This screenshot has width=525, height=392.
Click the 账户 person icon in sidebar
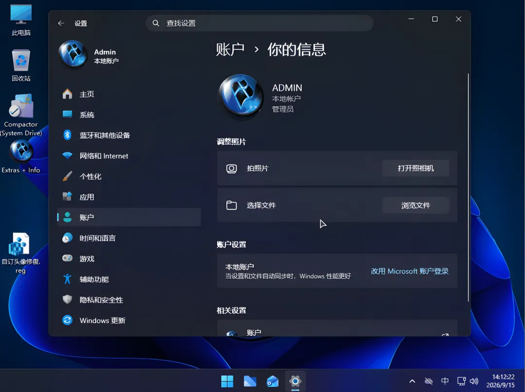click(x=67, y=218)
